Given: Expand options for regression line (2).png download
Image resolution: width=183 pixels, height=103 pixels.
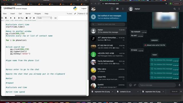Looking at the screenshot, I should [x=112, y=92].
